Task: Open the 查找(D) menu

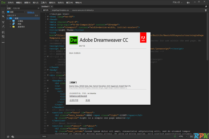Action: 52,3
